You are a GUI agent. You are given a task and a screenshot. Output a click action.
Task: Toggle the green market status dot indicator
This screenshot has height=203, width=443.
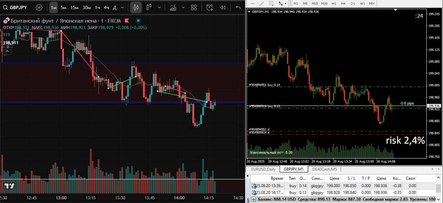click(x=138, y=21)
